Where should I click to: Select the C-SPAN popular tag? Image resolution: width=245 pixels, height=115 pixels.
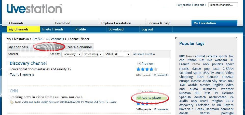point(228,69)
